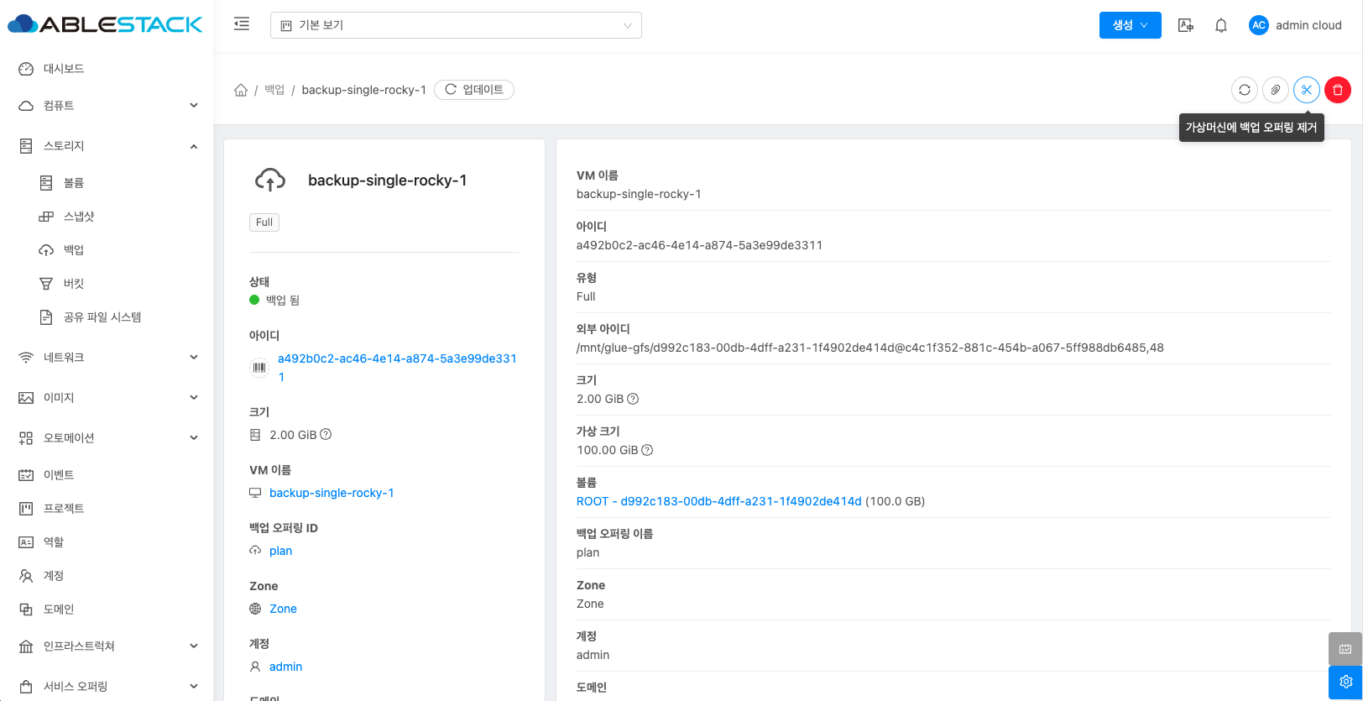Open the notifications bell
Viewport: 1363px width, 701px height.
point(1221,25)
